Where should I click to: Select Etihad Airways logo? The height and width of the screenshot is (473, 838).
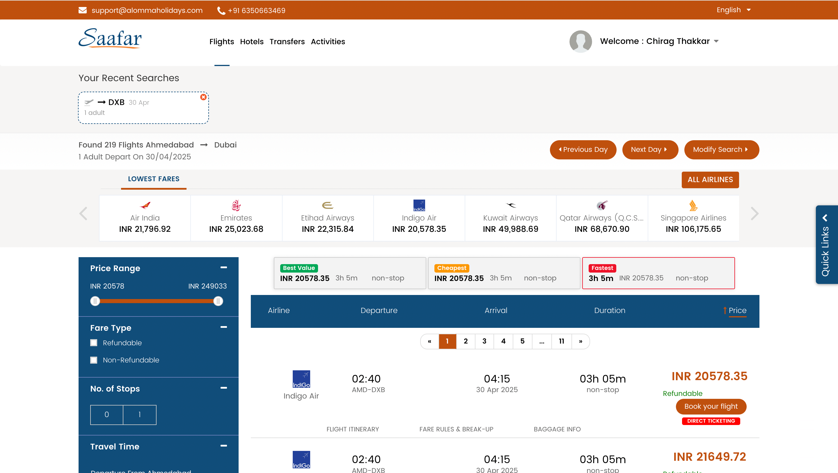tap(328, 205)
